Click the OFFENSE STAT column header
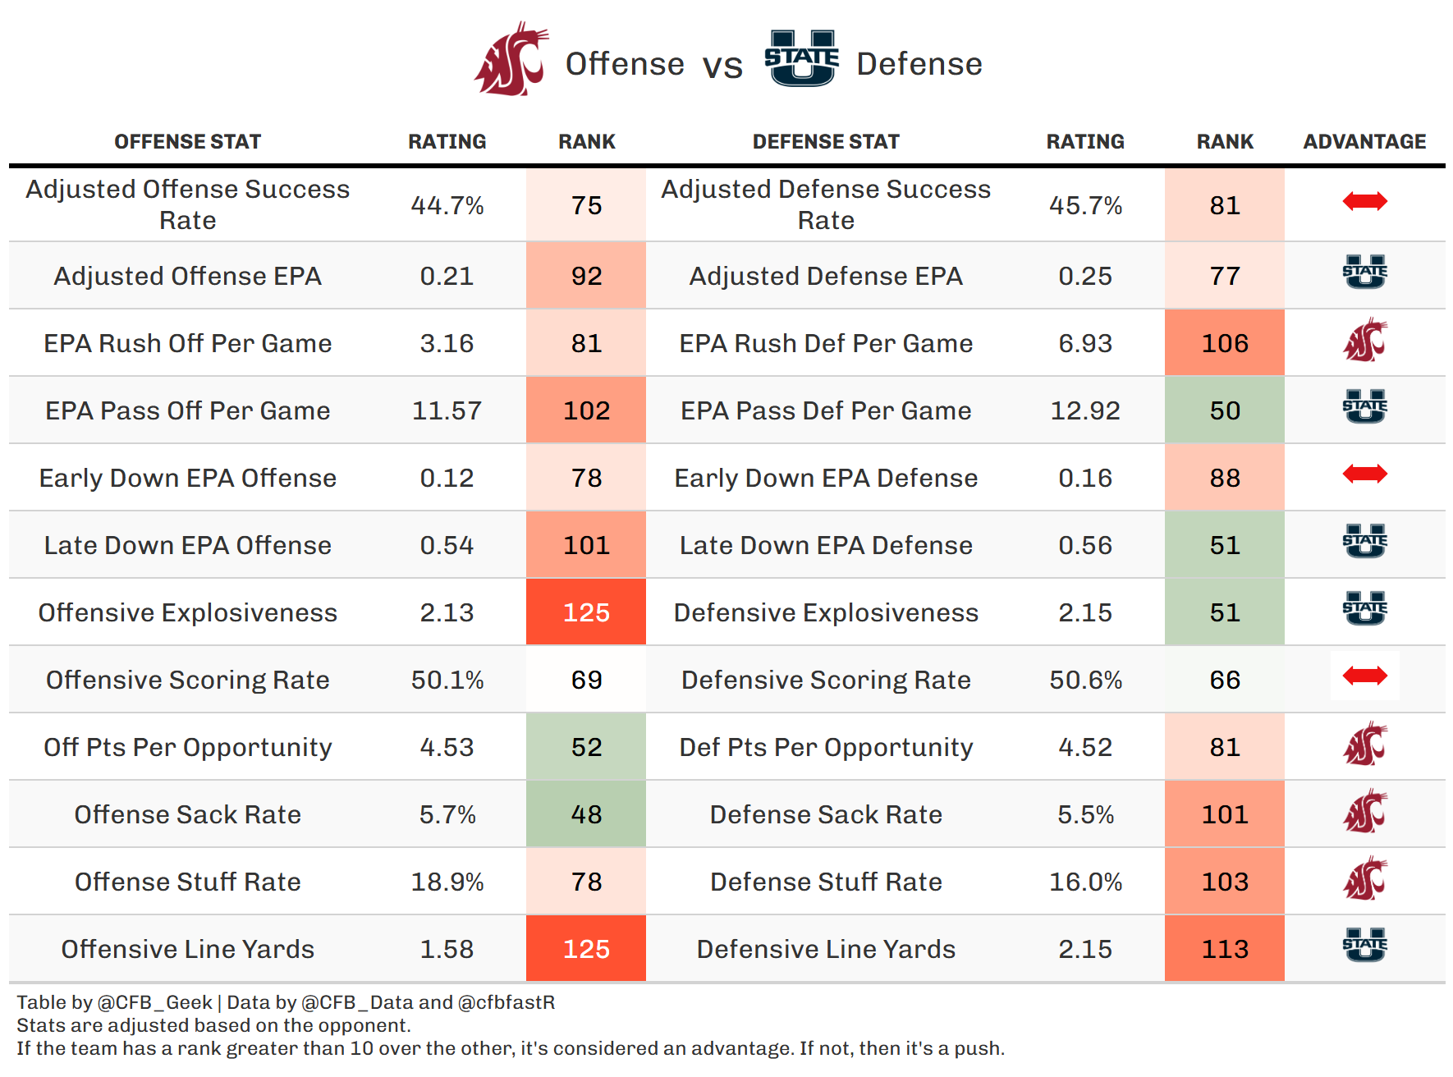The height and width of the screenshot is (1077, 1453). (x=187, y=142)
